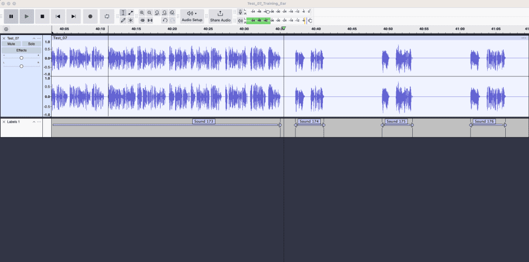Click the green playhead marker on timeline
This screenshot has width=529, height=262.
(x=284, y=29)
